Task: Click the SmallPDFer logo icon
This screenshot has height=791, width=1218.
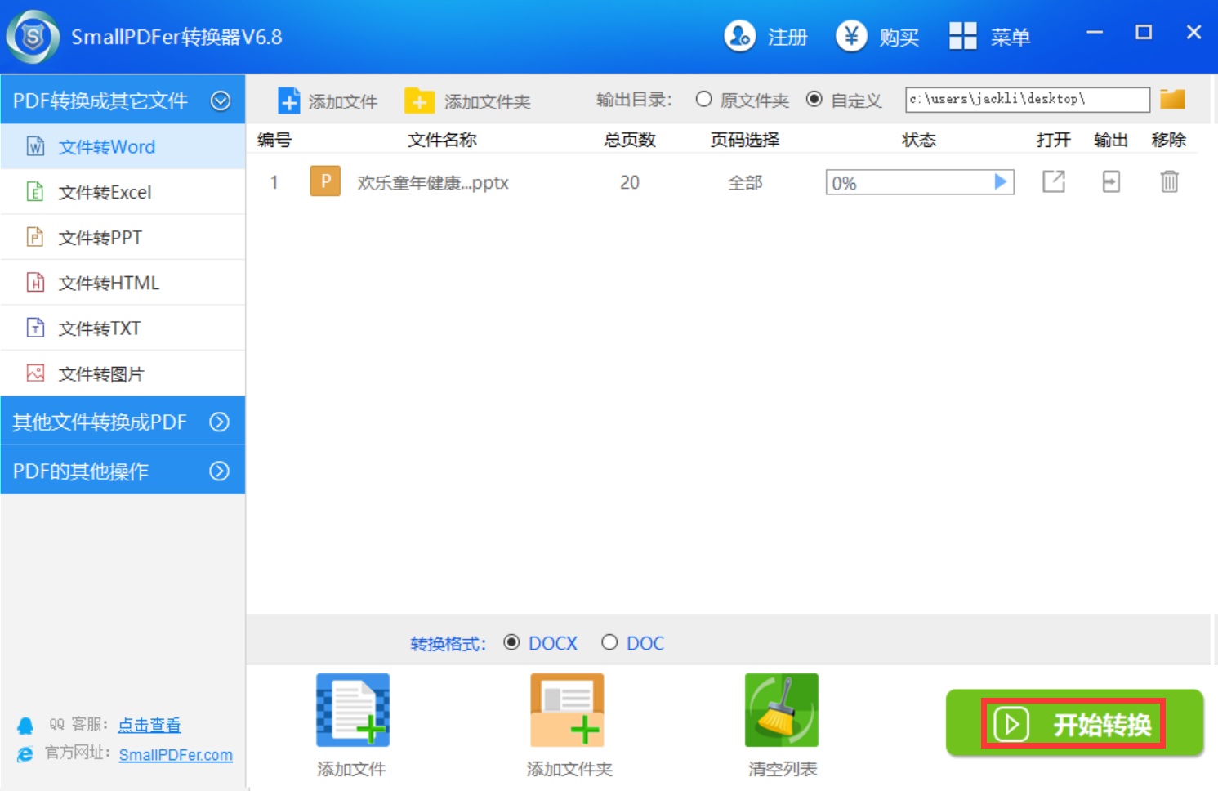Action: click(x=33, y=37)
